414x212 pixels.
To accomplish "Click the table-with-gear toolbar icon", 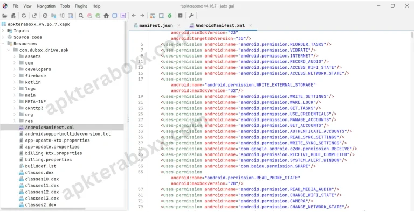I will 70,16.
